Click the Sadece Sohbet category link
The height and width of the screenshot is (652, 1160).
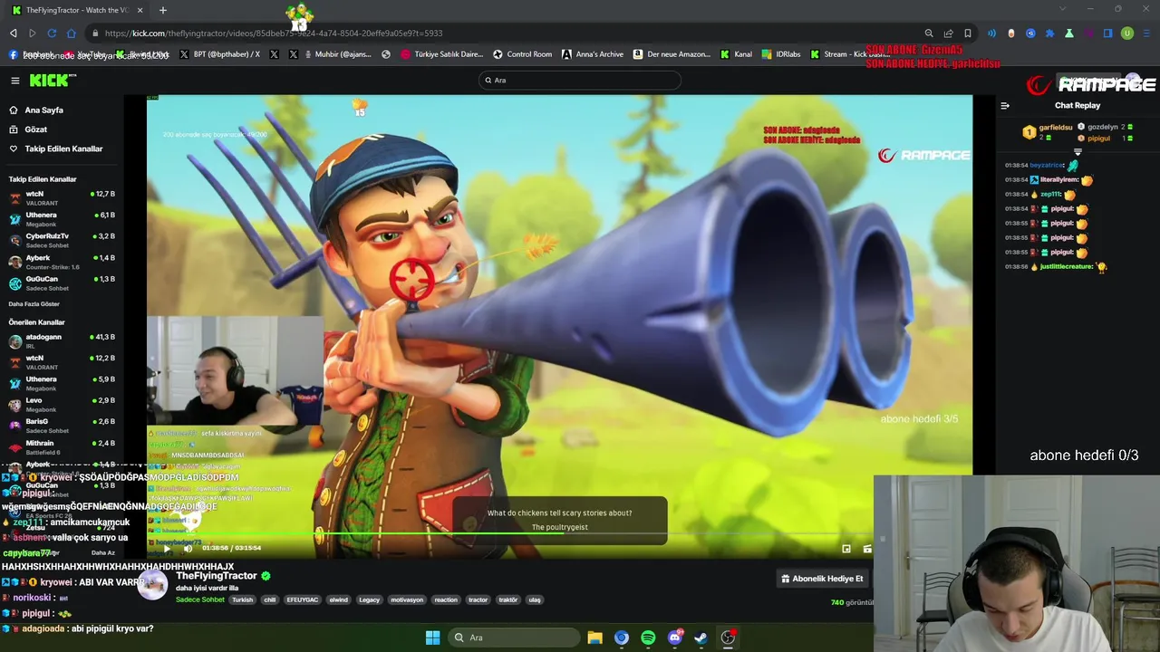(x=200, y=599)
